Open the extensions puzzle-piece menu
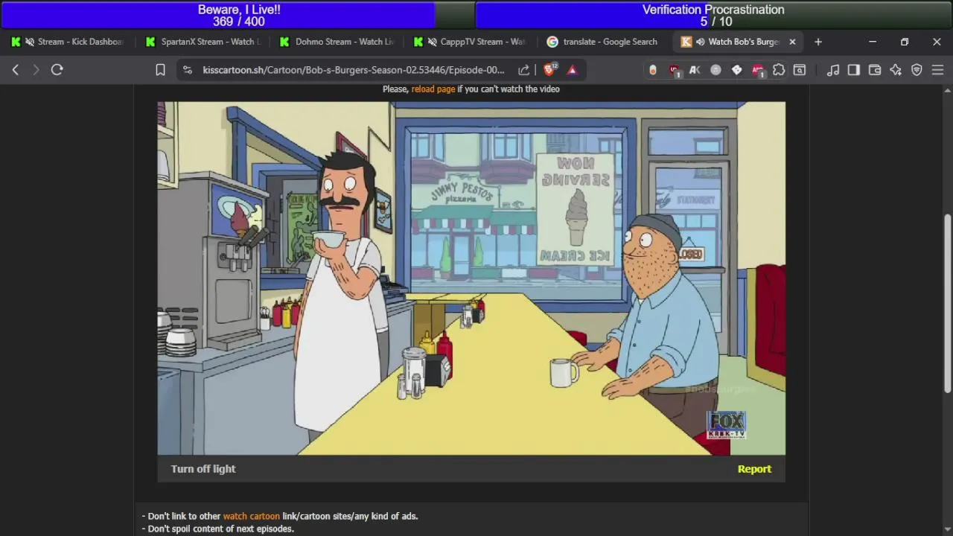 point(779,70)
